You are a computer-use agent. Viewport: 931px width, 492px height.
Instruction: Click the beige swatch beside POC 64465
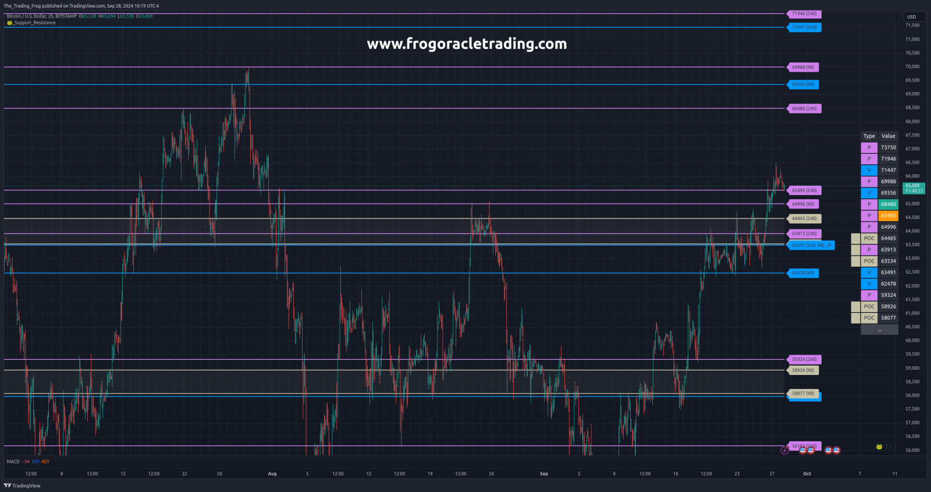click(855, 238)
